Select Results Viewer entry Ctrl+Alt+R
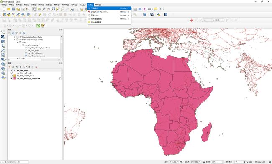The height and width of the screenshot is (164, 272). [109, 19]
